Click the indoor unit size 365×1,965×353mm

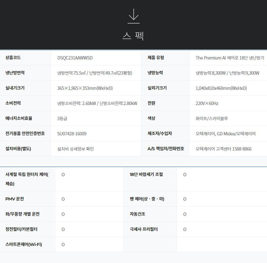(85, 88)
